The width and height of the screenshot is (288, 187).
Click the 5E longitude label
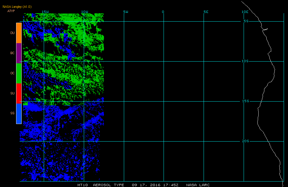[206, 12]
